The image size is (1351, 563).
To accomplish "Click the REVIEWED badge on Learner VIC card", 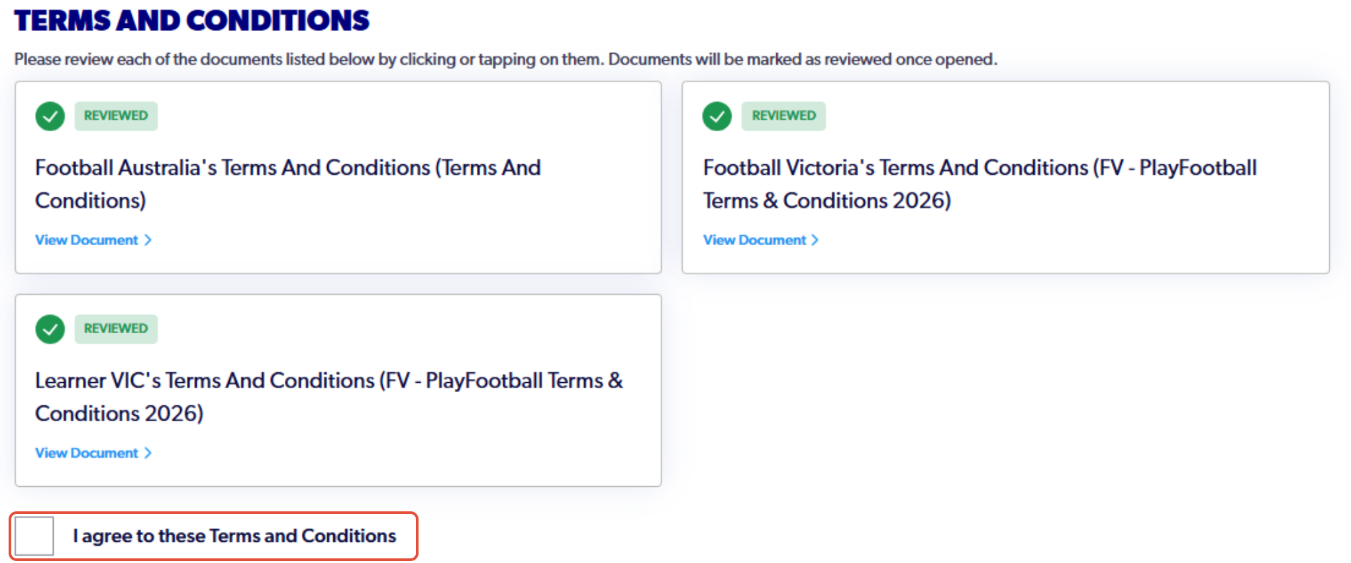I will pos(116,329).
